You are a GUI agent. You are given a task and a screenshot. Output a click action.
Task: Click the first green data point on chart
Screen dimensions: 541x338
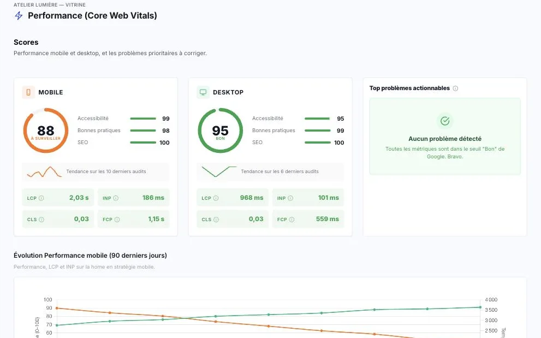click(x=57, y=325)
